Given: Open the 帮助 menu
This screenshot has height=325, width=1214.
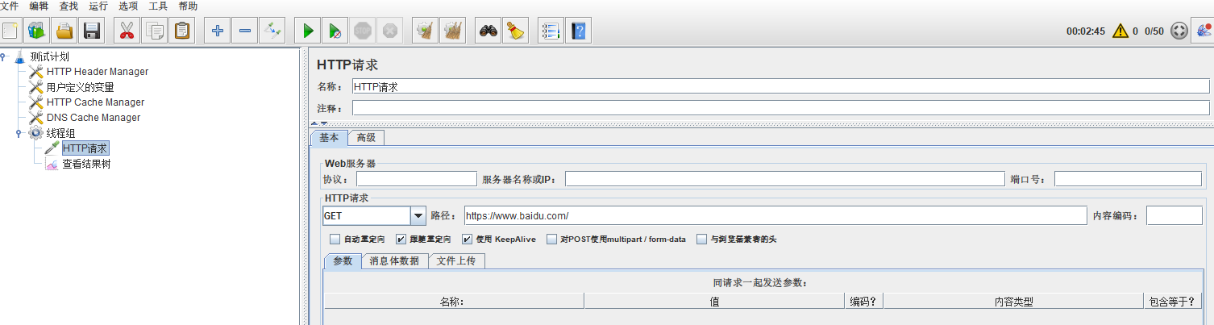Looking at the screenshot, I should click(188, 6).
